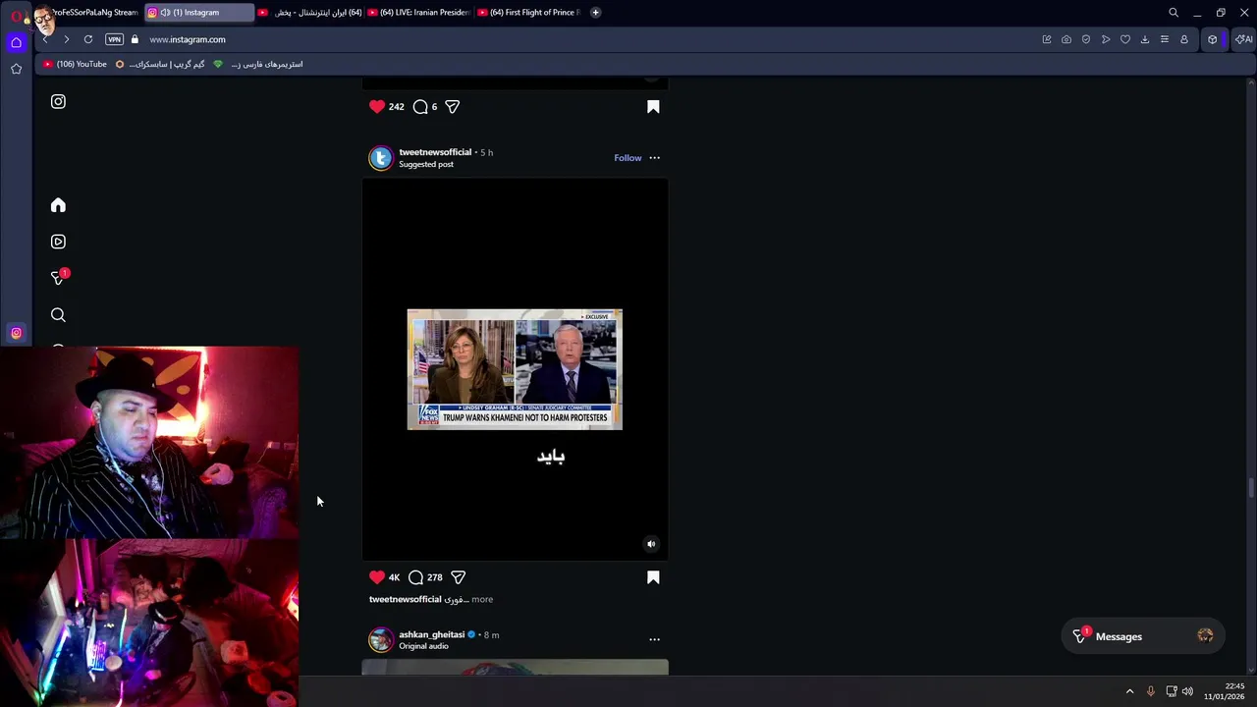Share the post with 242 likes

[452, 106]
